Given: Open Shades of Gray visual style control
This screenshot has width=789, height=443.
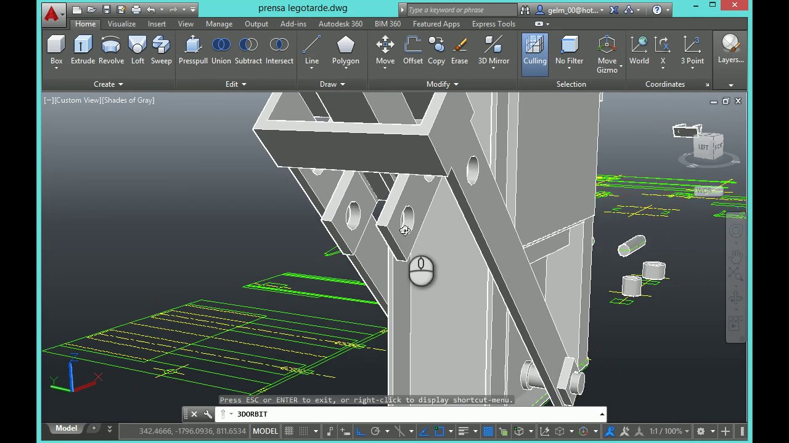Looking at the screenshot, I should pos(128,100).
